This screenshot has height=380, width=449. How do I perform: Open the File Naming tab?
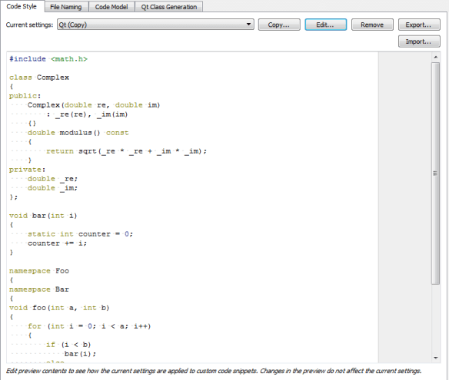point(66,7)
